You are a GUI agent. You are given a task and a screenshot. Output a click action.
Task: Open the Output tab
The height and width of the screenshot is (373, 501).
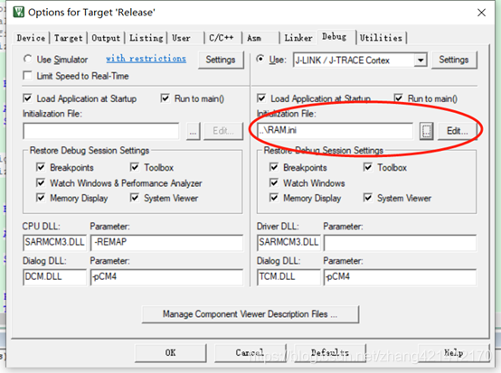(106, 38)
